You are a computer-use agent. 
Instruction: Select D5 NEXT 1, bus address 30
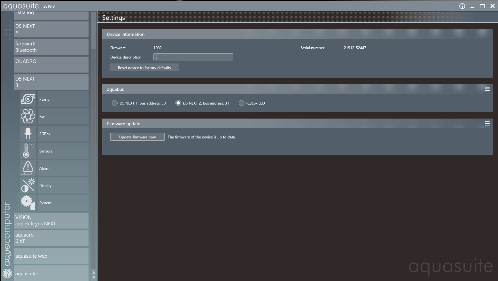[115, 103]
